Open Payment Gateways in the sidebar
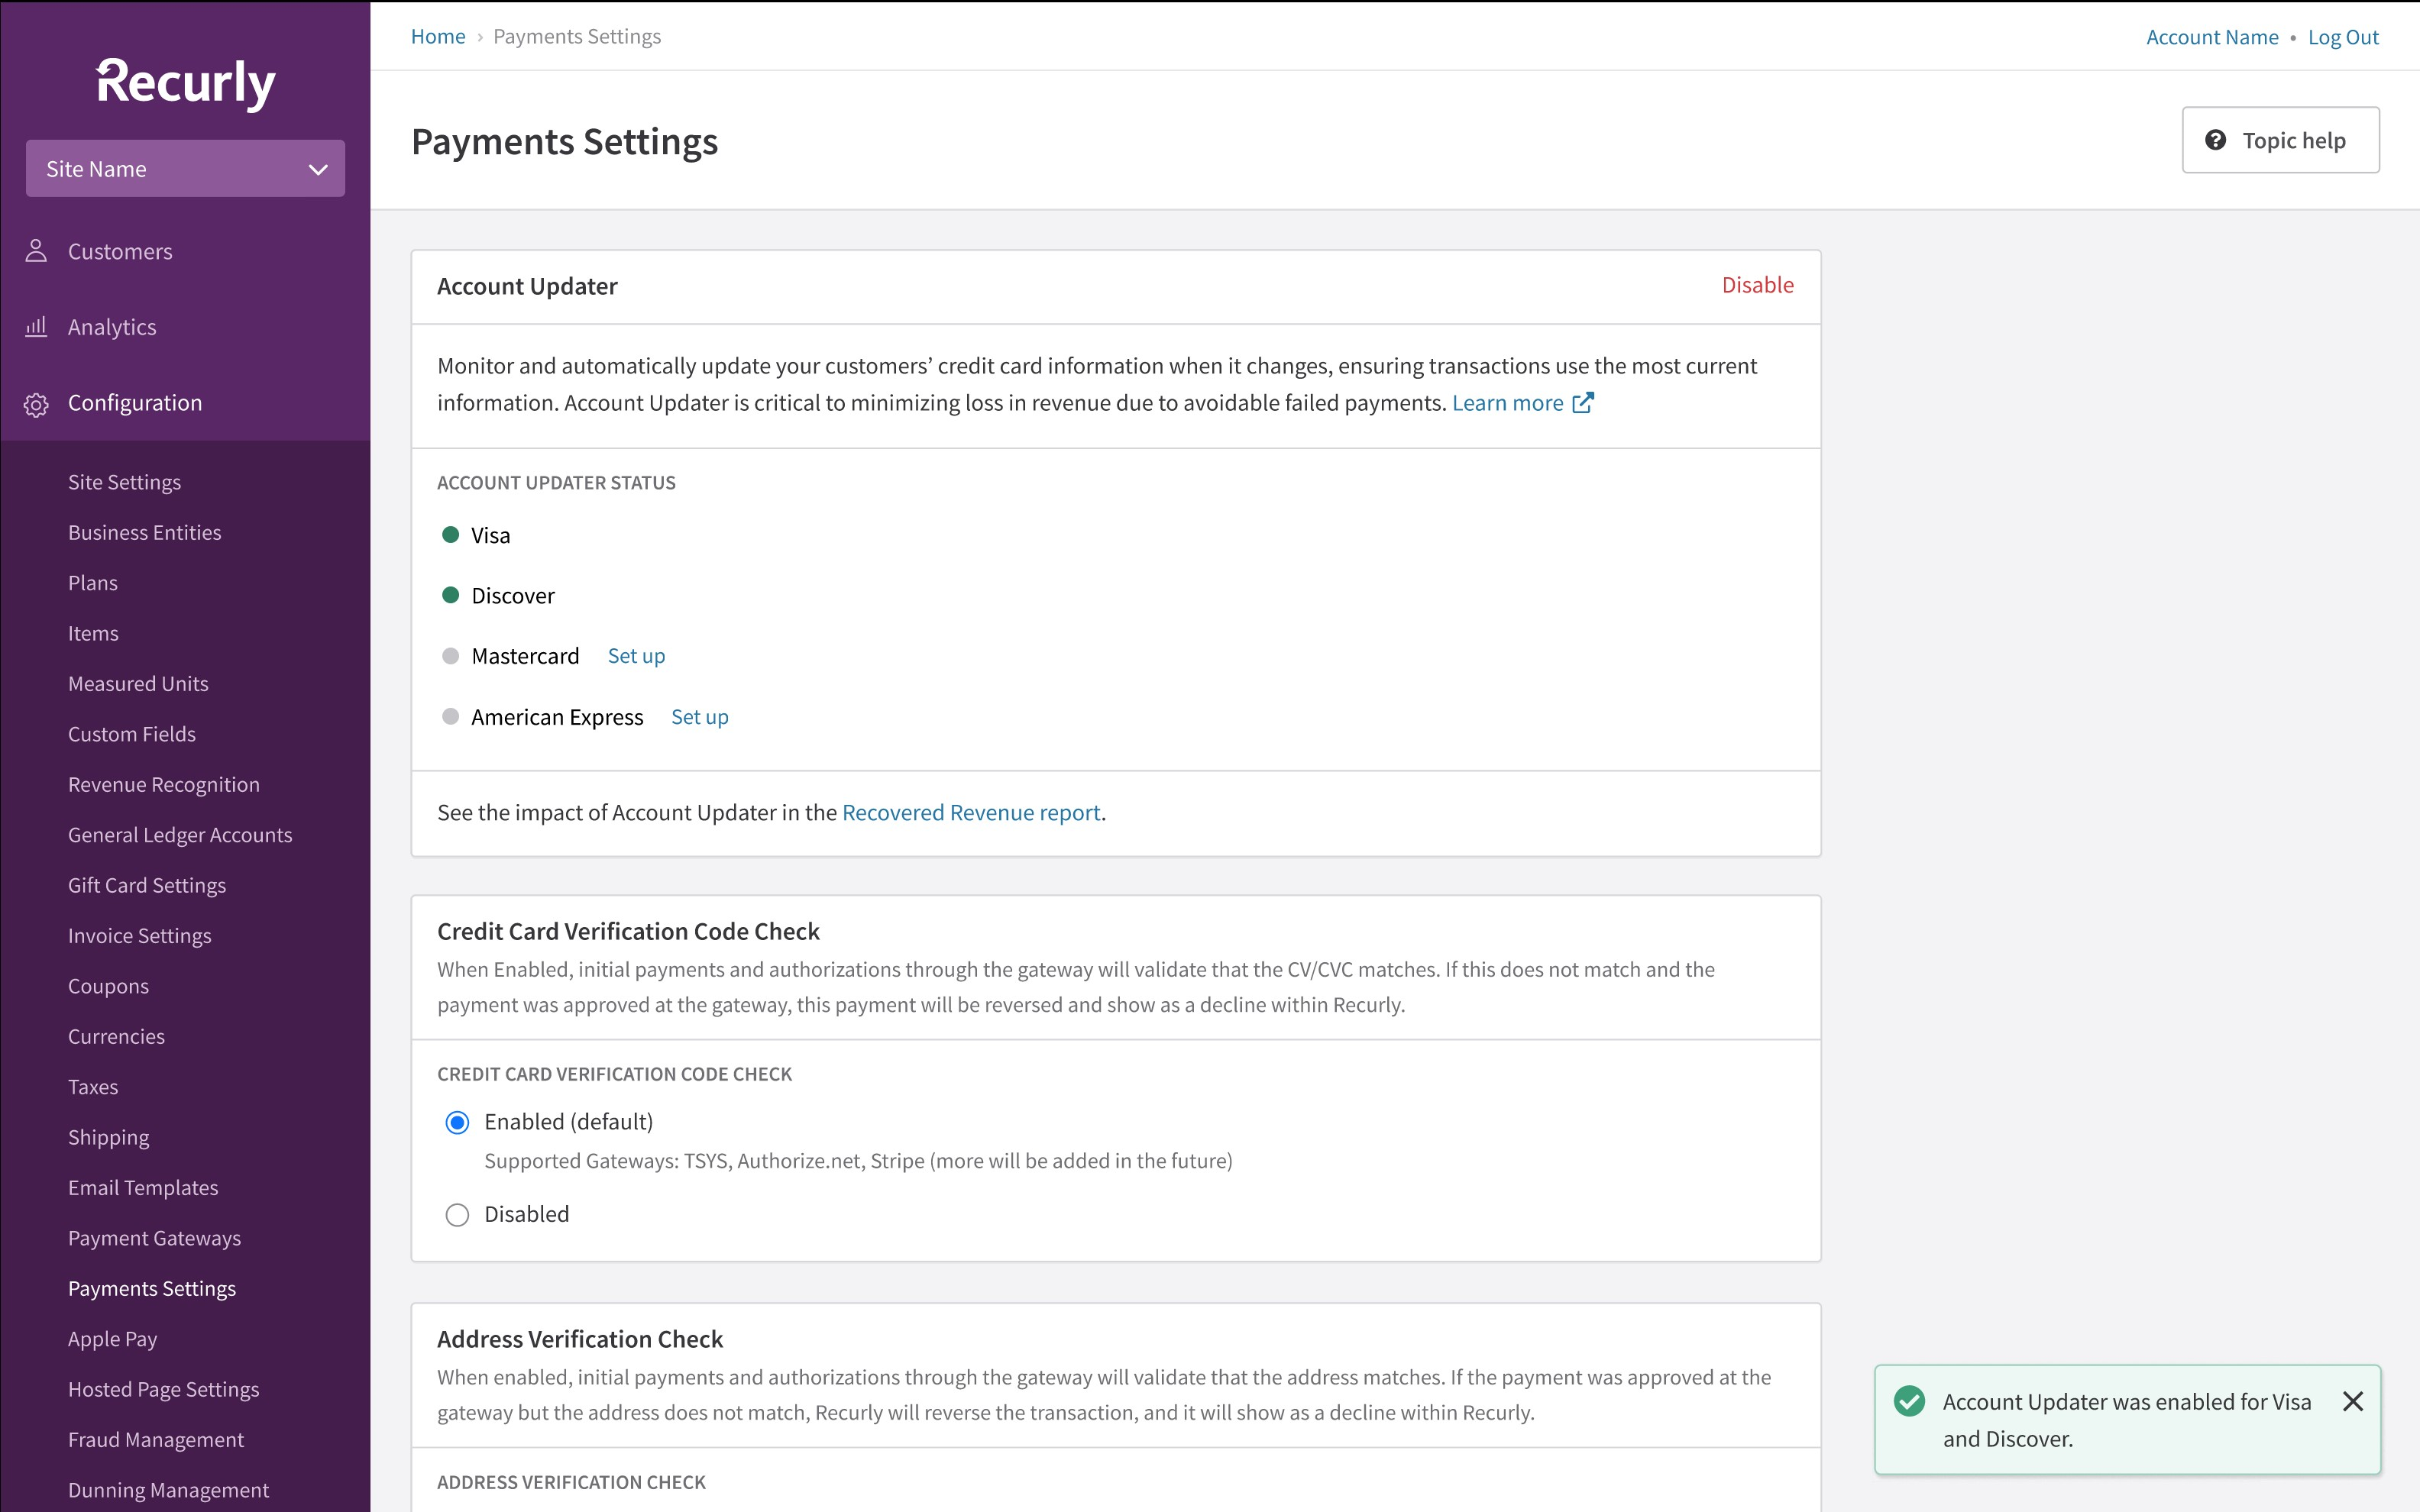This screenshot has height=1512, width=2420. pos(154,1238)
